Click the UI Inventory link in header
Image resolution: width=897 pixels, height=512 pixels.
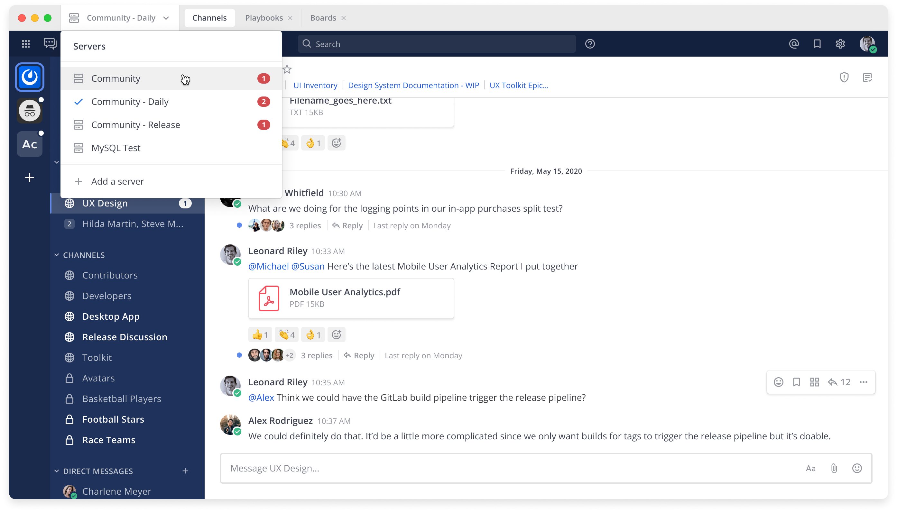(315, 85)
